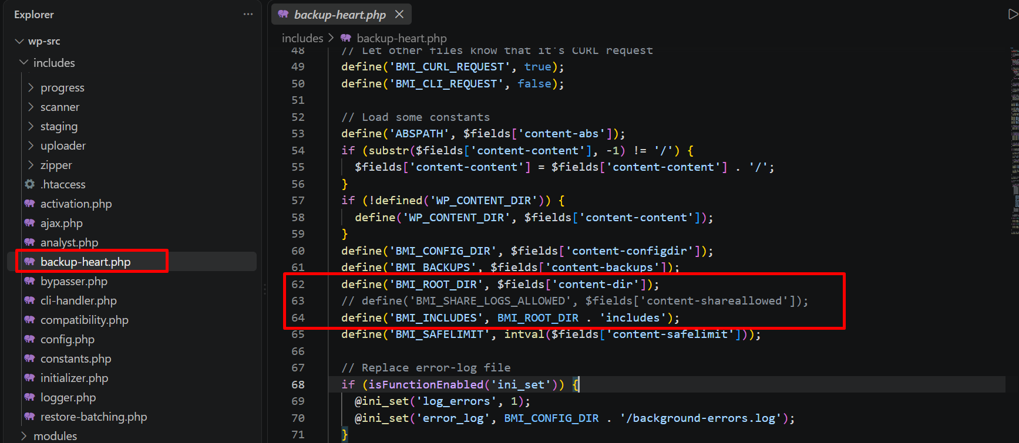
Task: Select the .htaccess gear icon
Action: 30,184
